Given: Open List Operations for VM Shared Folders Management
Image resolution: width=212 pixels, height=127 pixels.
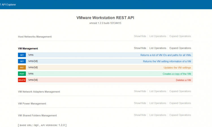Looking at the screenshot, I should pos(158,115).
